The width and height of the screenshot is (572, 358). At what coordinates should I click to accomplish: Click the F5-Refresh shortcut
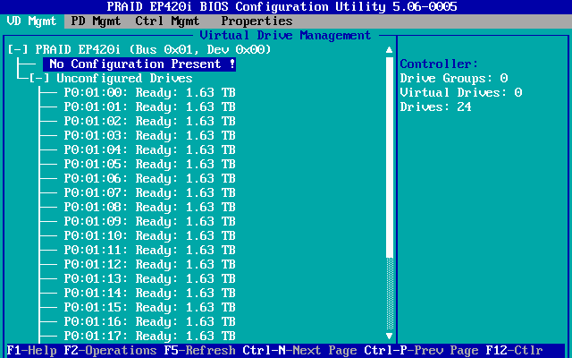pos(199,351)
